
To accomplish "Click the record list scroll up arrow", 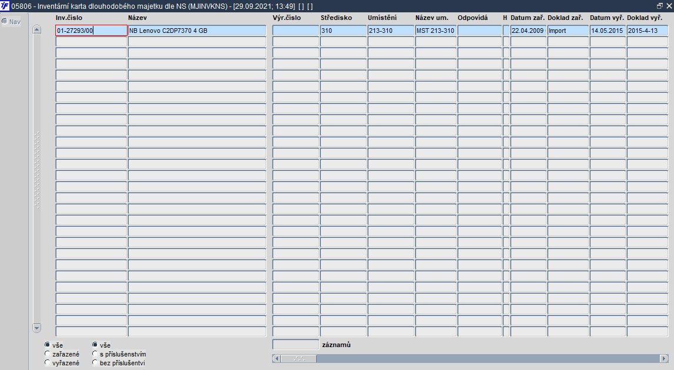I will point(37,29).
